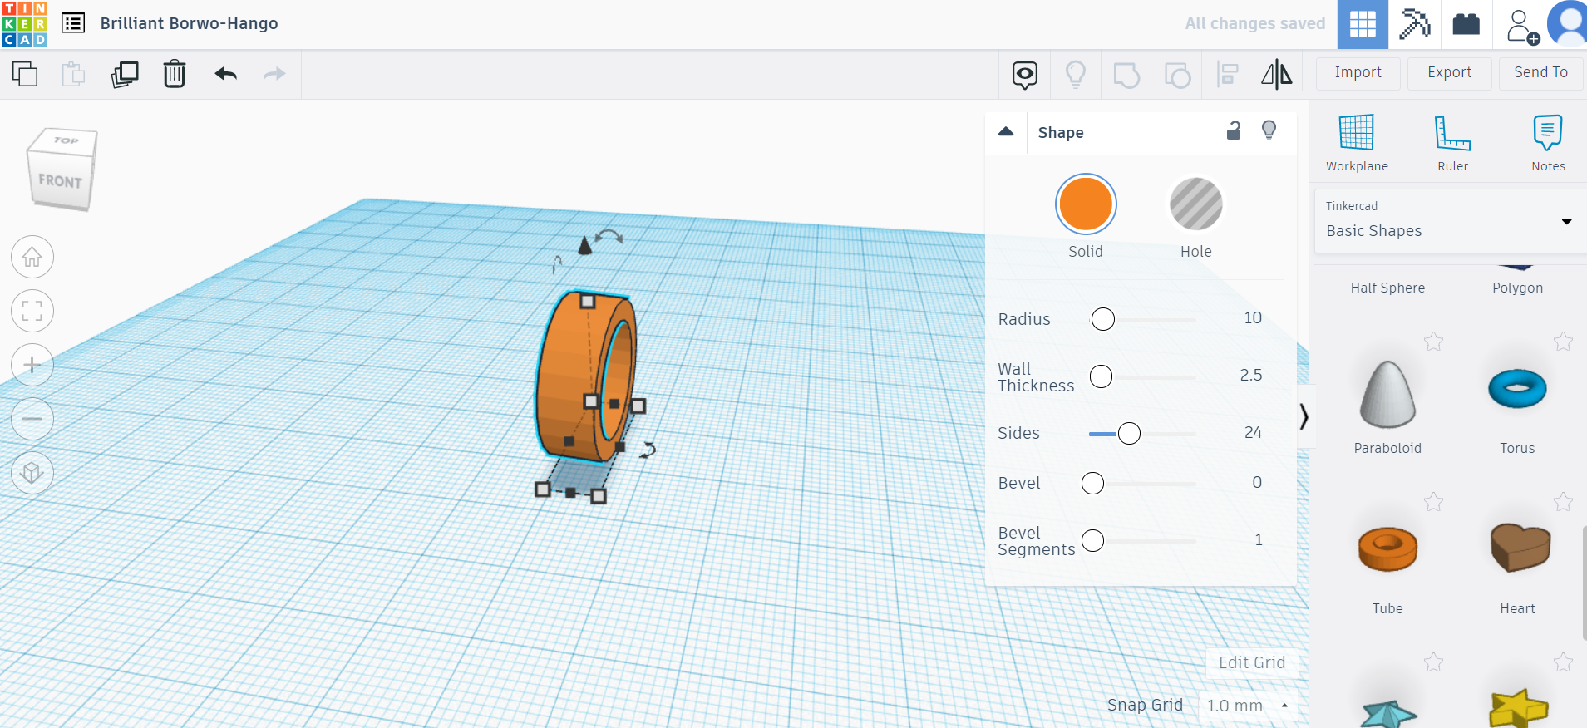
Task: Toggle the shape lock icon
Action: coord(1234,130)
